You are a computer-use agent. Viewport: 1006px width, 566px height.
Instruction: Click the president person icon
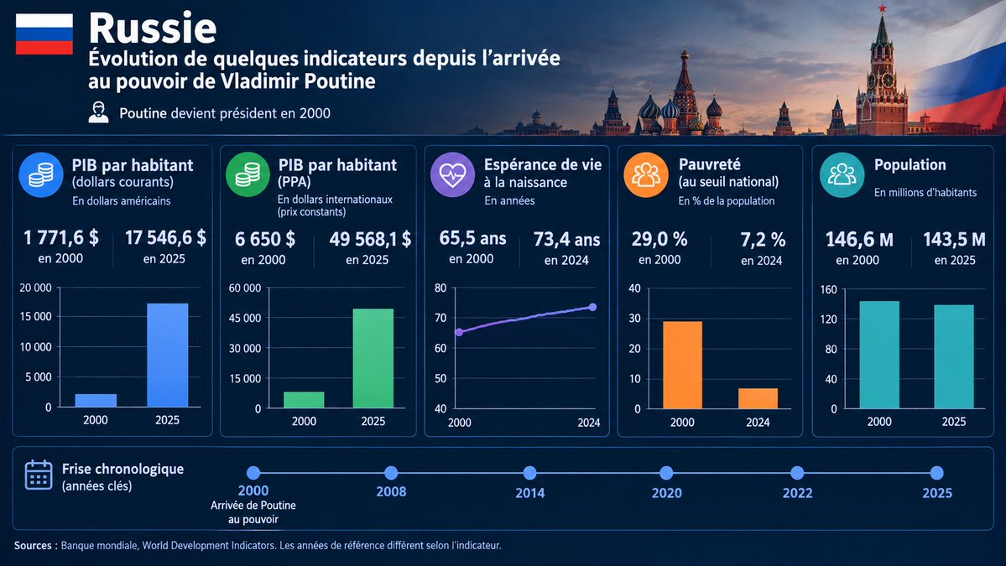click(98, 112)
